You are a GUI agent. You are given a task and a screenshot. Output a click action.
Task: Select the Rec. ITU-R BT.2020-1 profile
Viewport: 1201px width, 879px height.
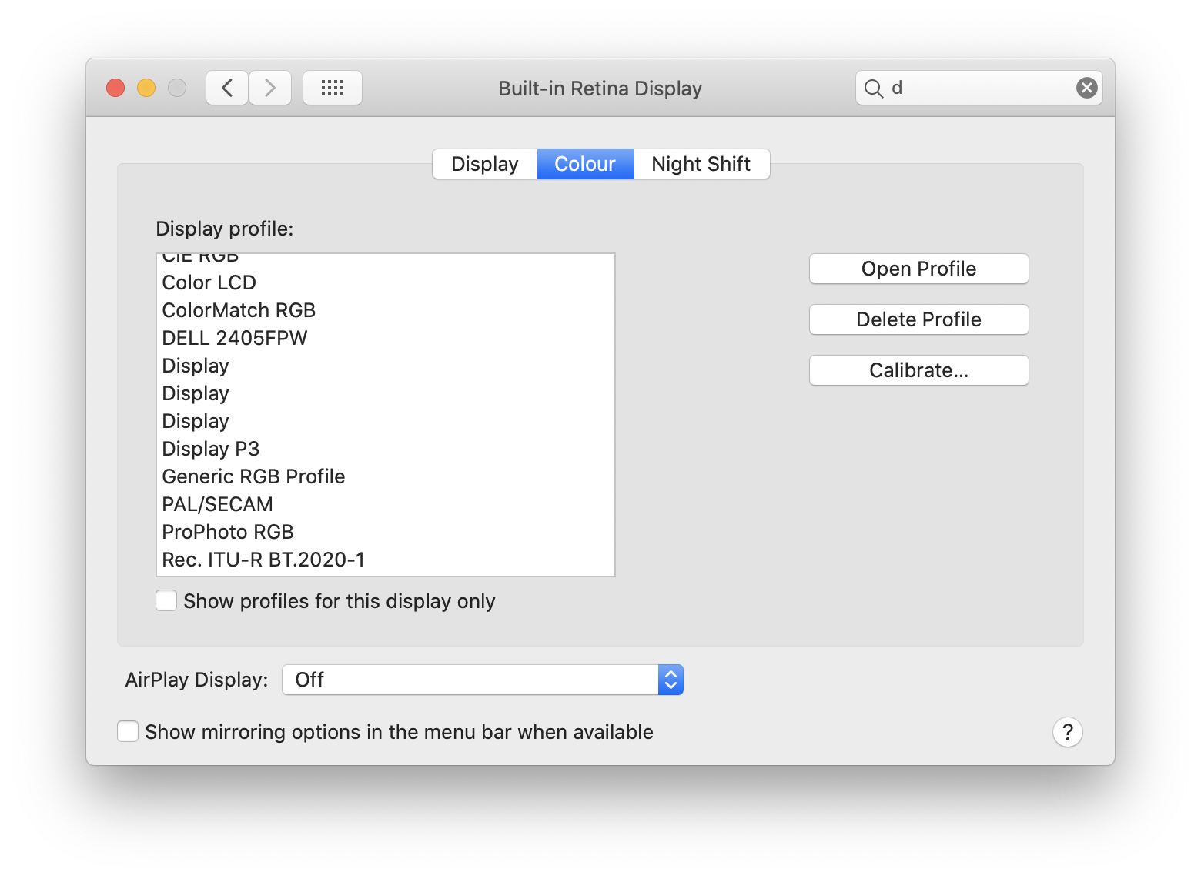click(x=386, y=560)
